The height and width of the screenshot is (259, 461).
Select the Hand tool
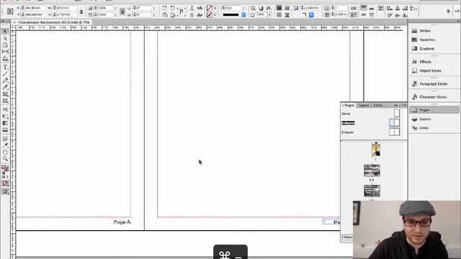point(5,152)
